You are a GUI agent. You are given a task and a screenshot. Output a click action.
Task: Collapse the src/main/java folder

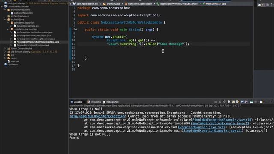[5, 19]
